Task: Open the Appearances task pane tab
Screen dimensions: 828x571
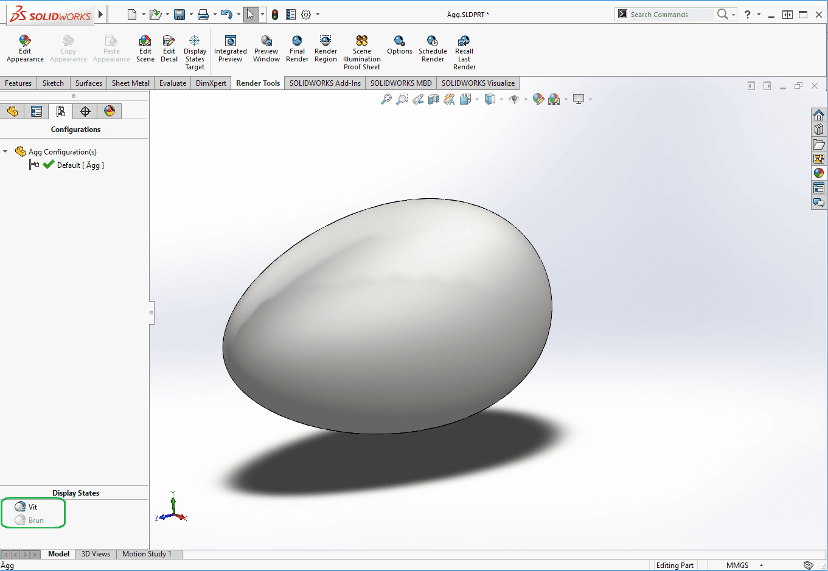Action: coord(819,173)
